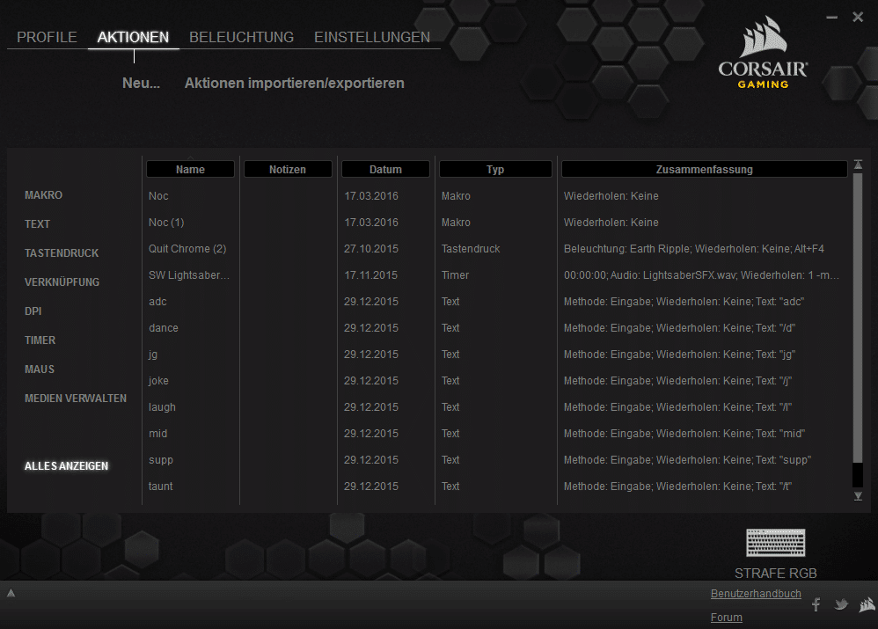Go to the PROFILE tab
The height and width of the screenshot is (629, 878).
click(x=47, y=37)
